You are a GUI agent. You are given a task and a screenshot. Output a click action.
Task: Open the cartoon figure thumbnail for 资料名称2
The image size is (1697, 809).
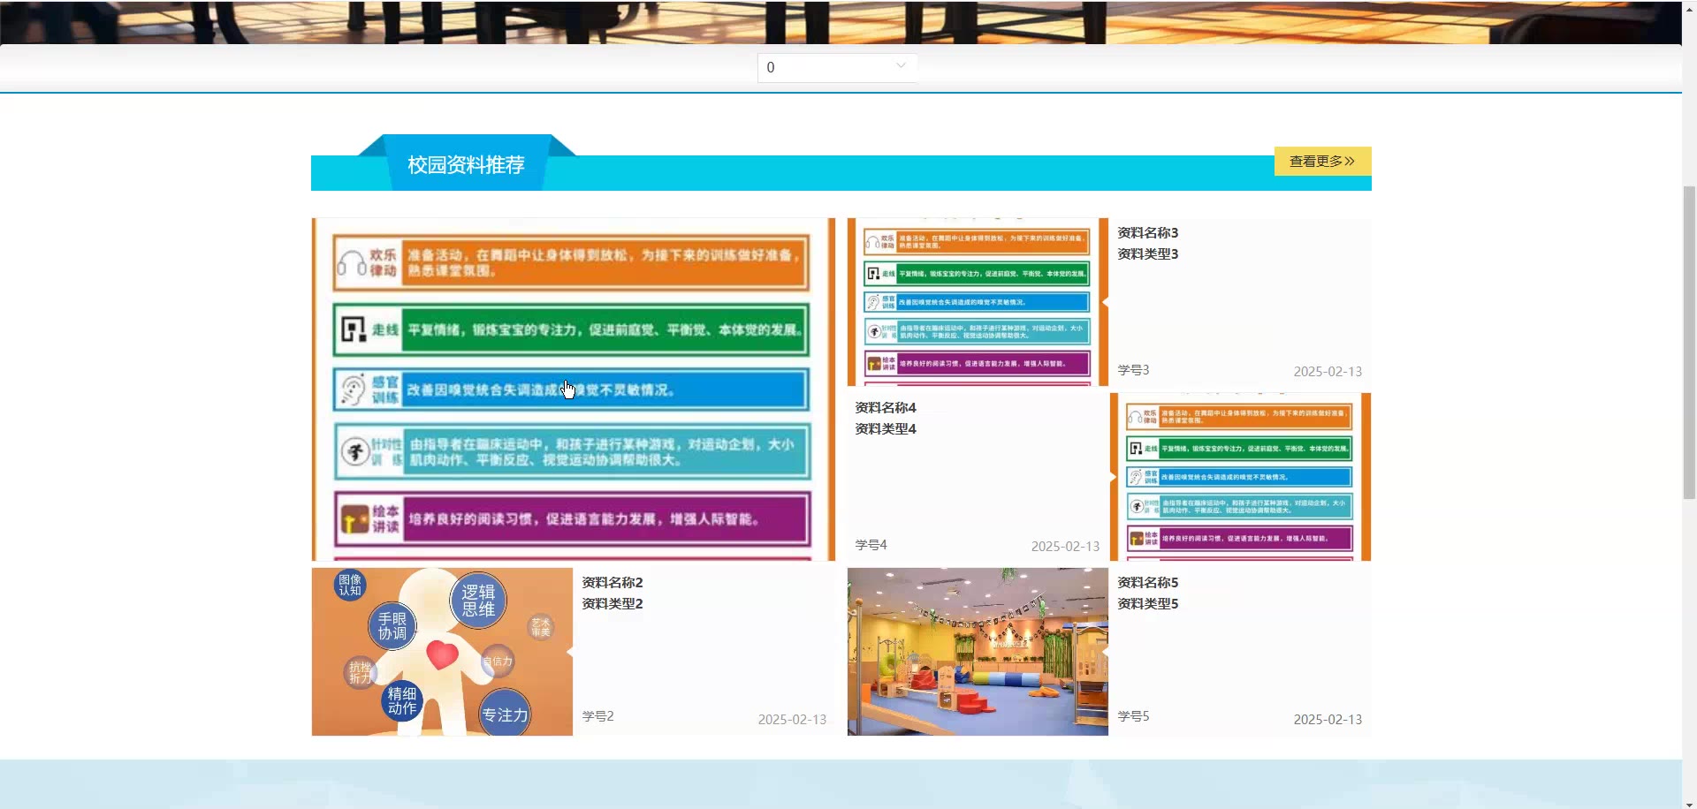[442, 652]
